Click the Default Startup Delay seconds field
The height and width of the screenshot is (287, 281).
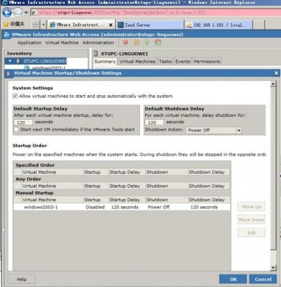23,122
